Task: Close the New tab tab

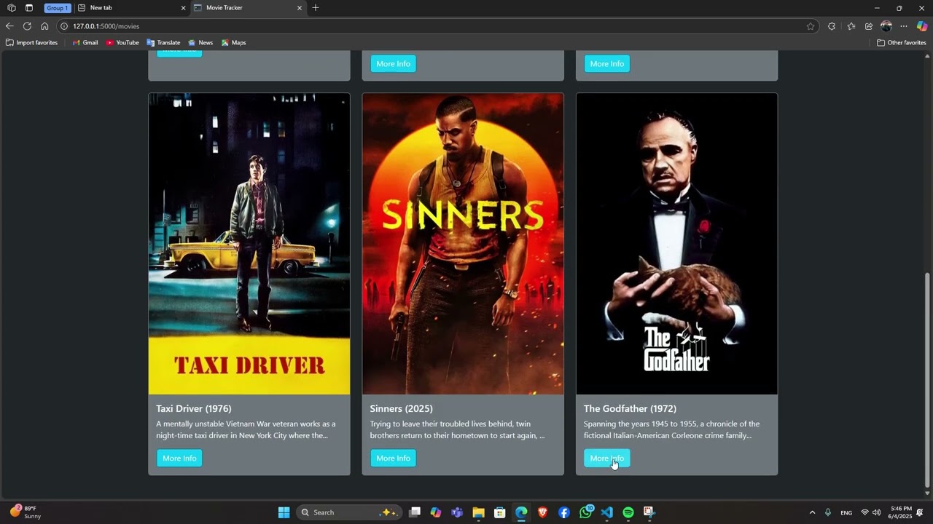Action: [183, 8]
